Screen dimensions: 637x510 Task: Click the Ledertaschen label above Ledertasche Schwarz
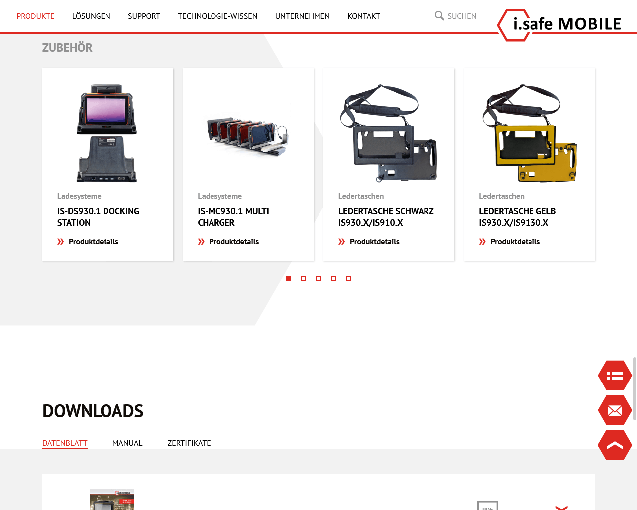(361, 196)
